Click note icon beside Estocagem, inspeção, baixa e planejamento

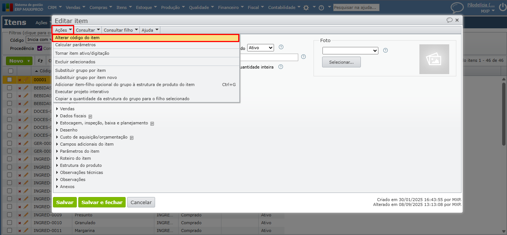[x=152, y=123]
